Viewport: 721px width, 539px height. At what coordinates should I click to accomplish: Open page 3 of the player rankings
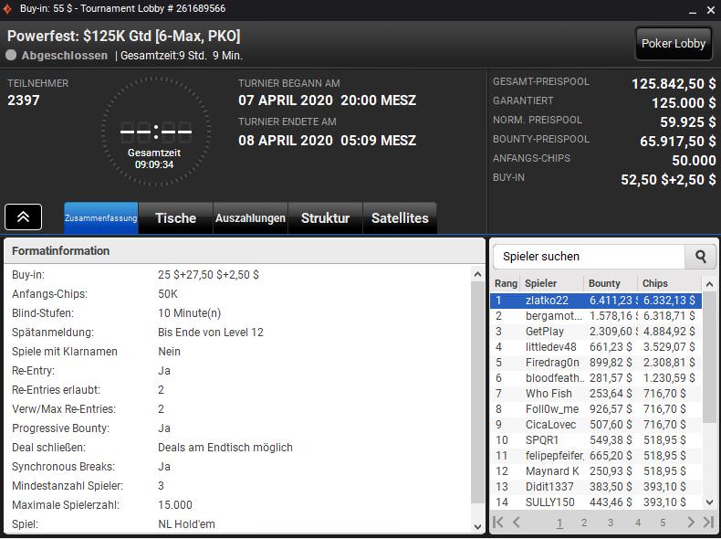click(x=611, y=523)
